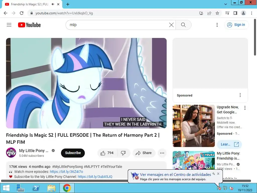Go back to previous page
Viewport: 257px width, 193px height.
(x=6, y=13)
